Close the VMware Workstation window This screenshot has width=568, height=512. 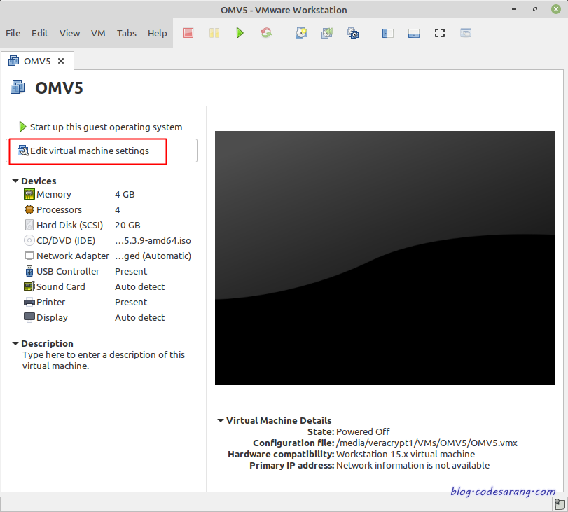coord(556,9)
